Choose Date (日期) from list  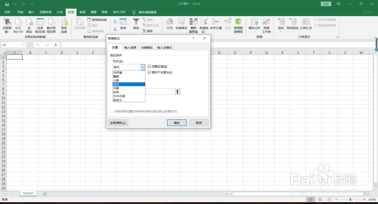click(129, 88)
